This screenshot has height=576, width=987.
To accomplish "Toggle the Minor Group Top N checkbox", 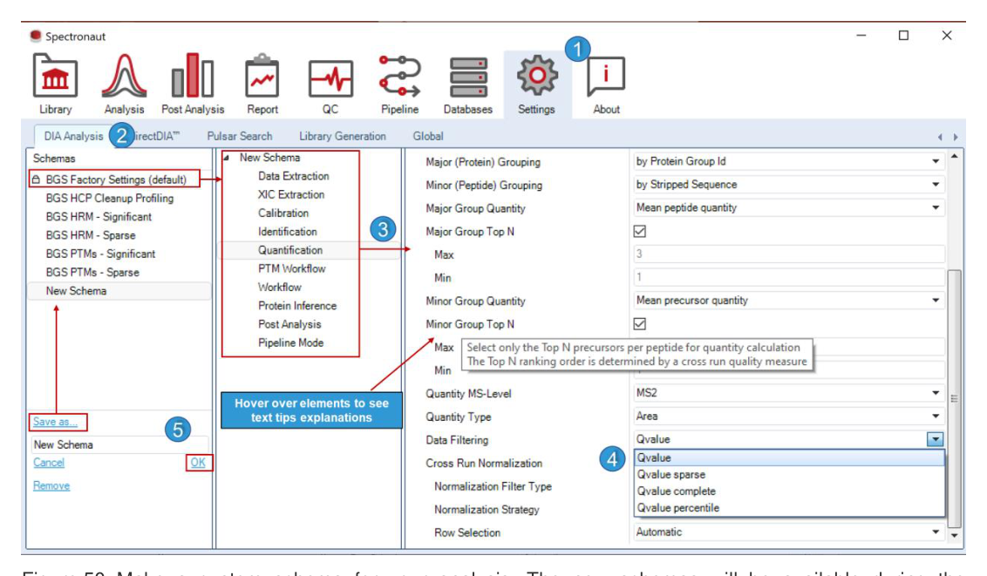I will (639, 324).
